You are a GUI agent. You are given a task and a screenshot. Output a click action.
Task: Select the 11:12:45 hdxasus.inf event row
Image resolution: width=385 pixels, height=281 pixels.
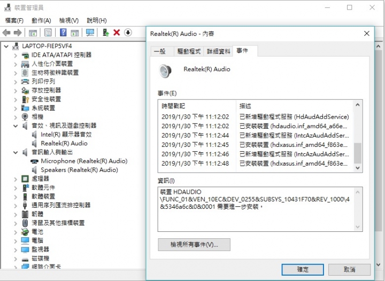[256, 145]
